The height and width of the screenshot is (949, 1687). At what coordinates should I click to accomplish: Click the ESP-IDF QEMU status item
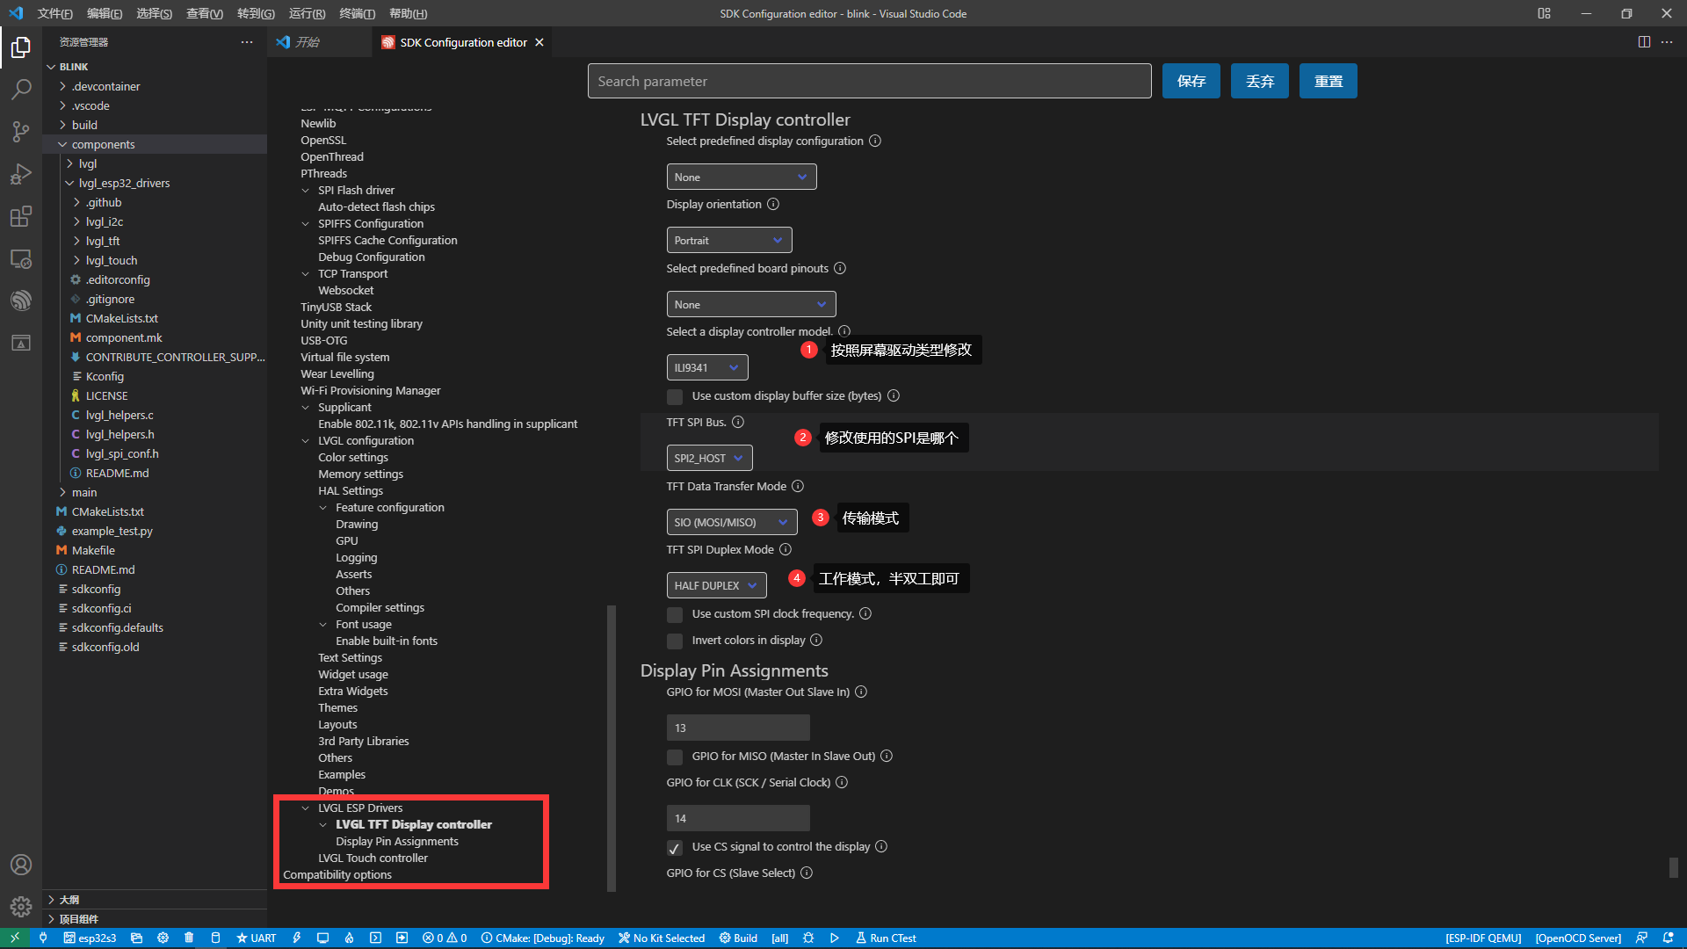(1483, 938)
